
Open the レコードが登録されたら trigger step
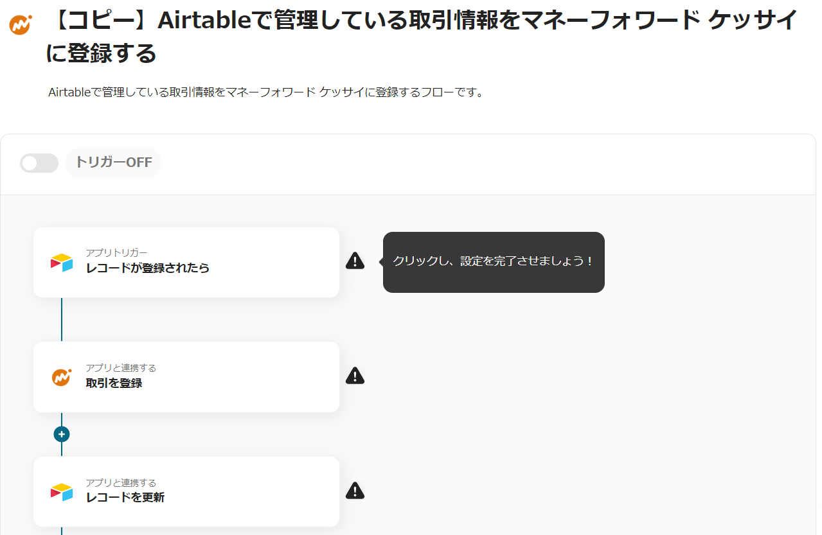(186, 262)
